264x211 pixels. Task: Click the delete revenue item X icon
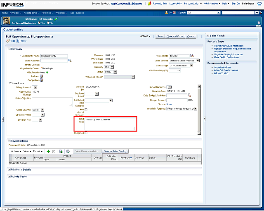pos(53,151)
